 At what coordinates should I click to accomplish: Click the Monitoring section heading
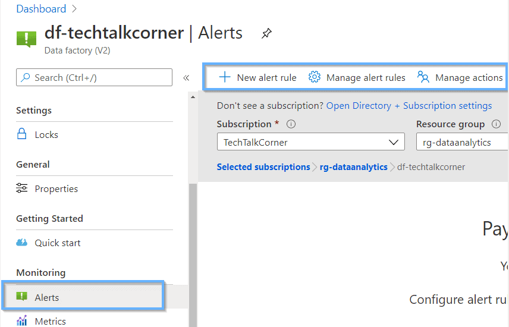point(41,272)
